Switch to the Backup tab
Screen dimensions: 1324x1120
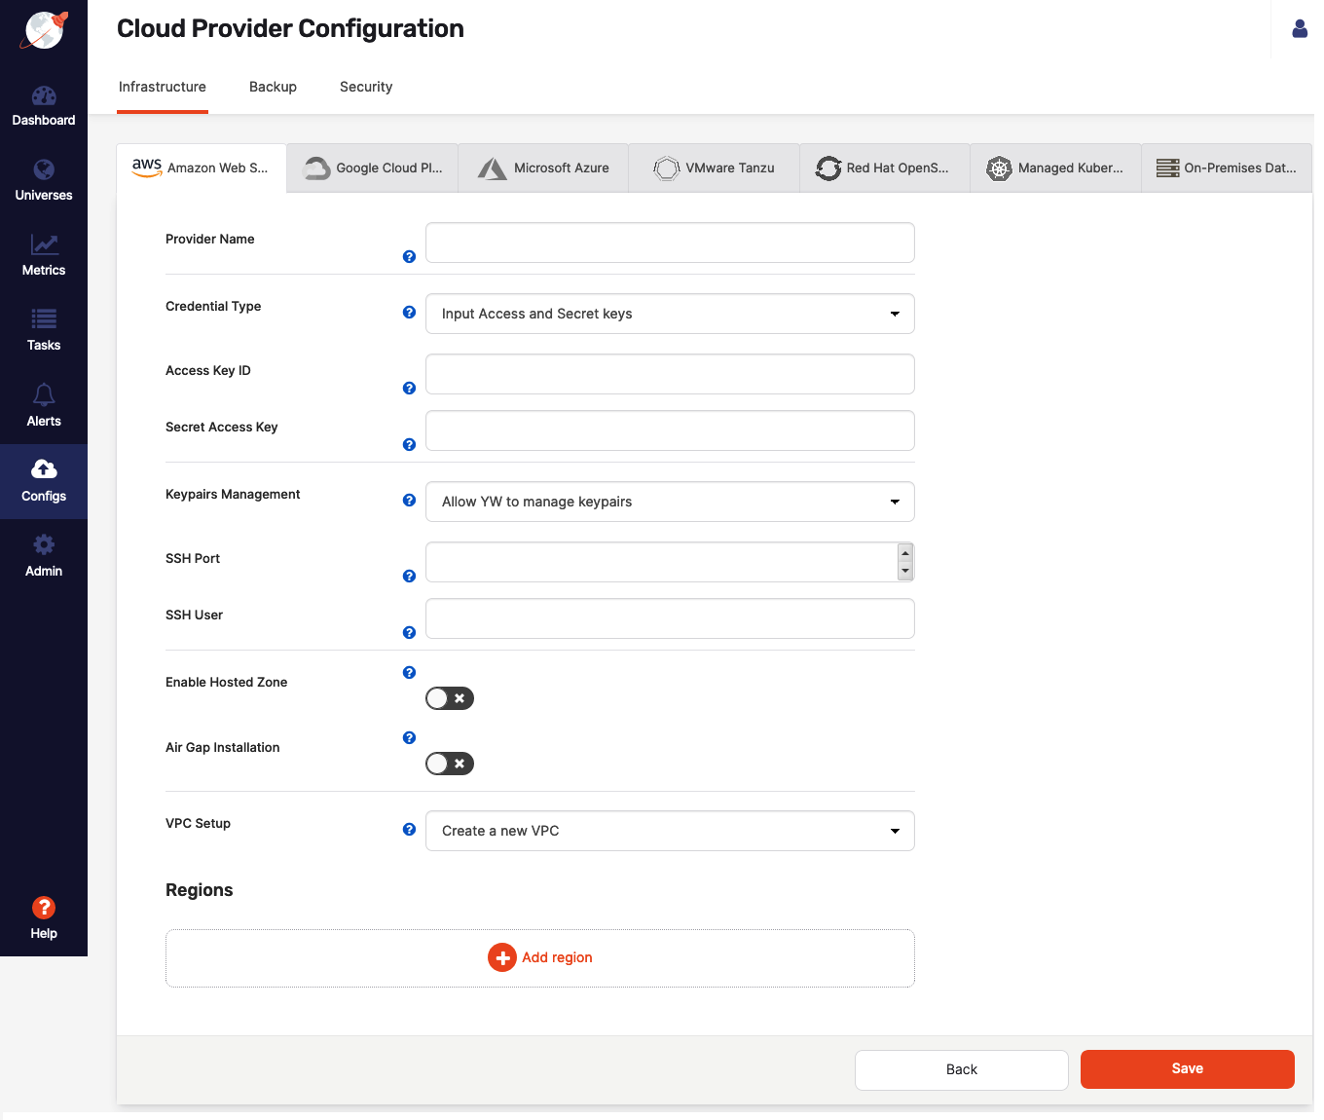(x=273, y=87)
